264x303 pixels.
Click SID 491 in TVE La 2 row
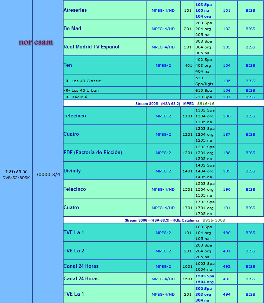(x=227, y=251)
